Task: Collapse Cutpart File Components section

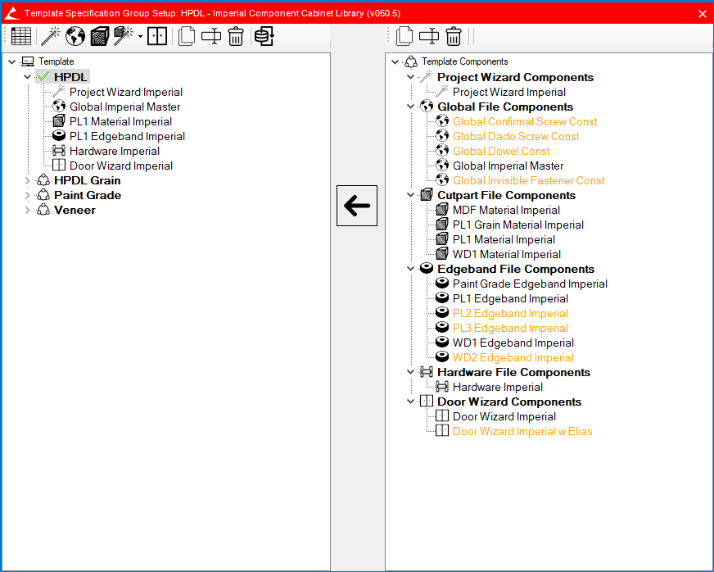Action: tap(411, 195)
